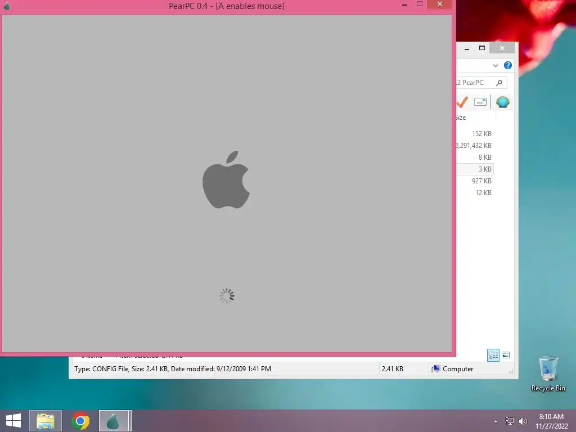Close the PearPC 0.4 window

pyautogui.click(x=440, y=4)
